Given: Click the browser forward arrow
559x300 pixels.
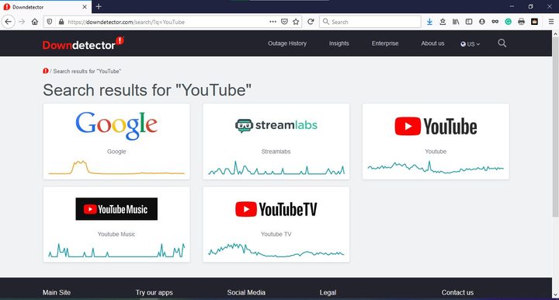Looking at the screenshot, I should click(22, 22).
